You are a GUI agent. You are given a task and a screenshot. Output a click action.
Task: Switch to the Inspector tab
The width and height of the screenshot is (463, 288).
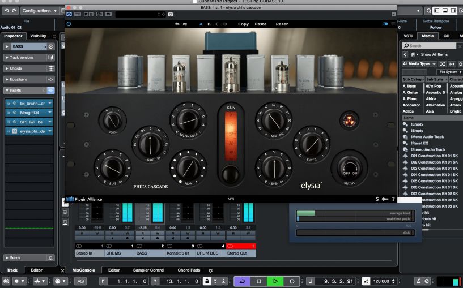tap(13, 36)
